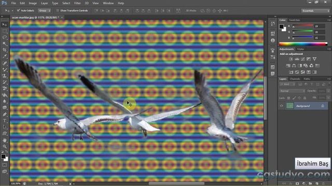Select the Hand tool
The height and width of the screenshot is (186, 332).
(5, 140)
